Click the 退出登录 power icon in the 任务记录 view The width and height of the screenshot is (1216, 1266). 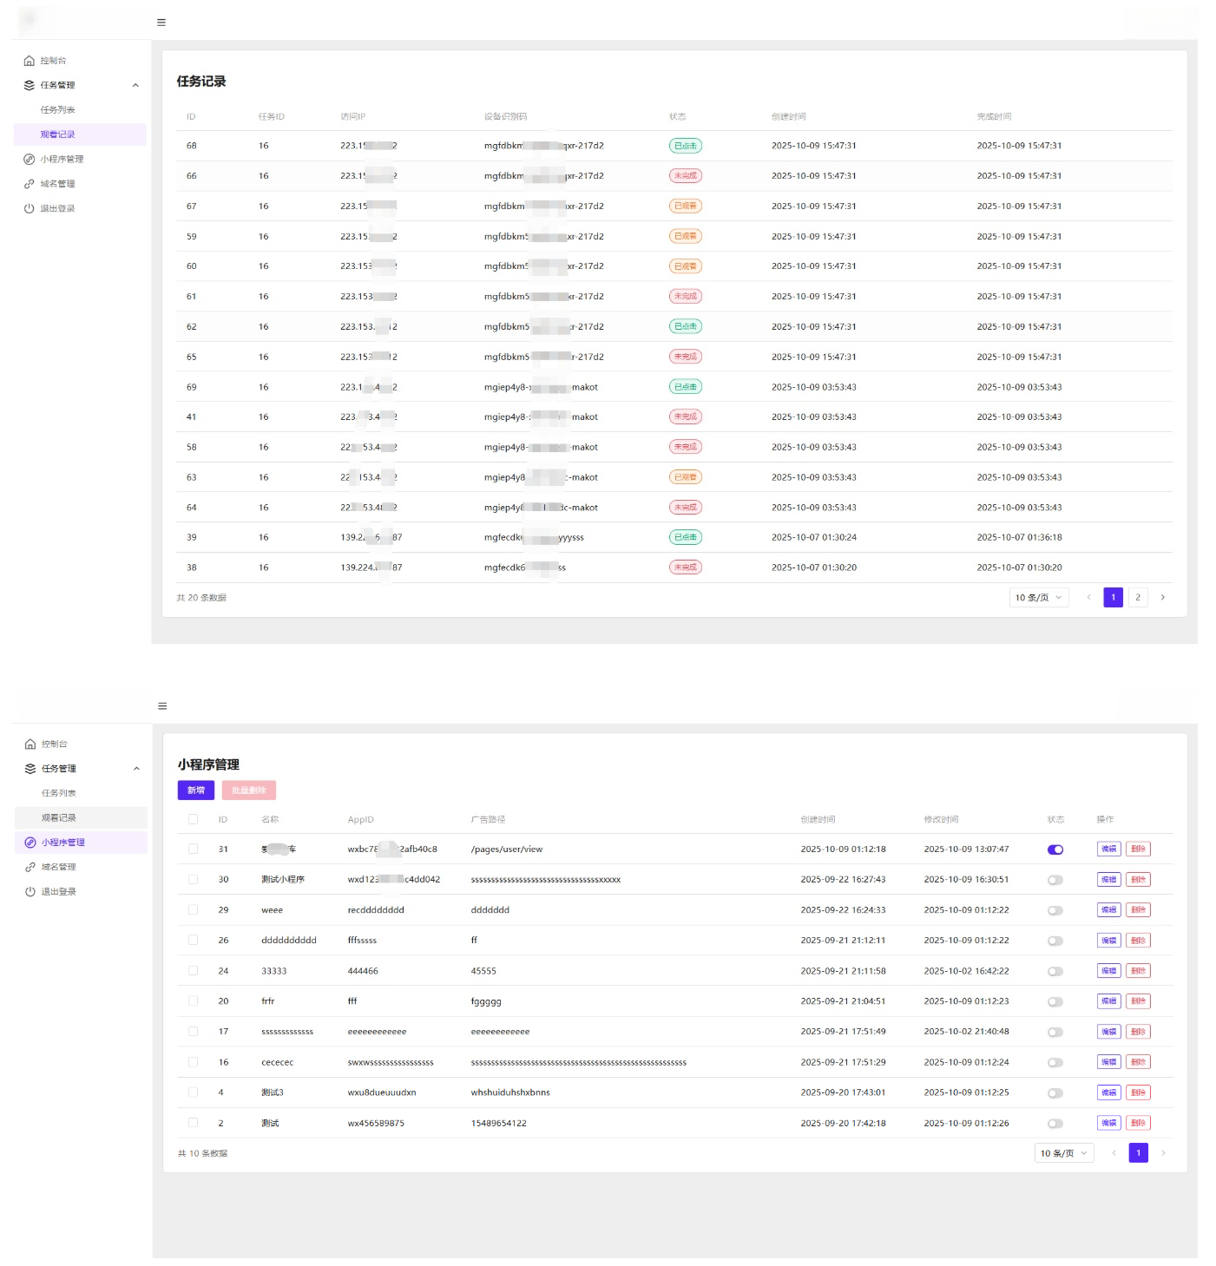pyautogui.click(x=30, y=208)
